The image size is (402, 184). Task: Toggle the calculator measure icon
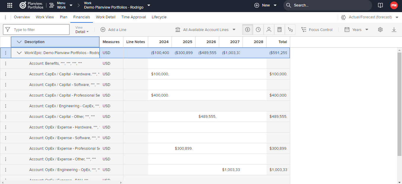(x=280, y=30)
